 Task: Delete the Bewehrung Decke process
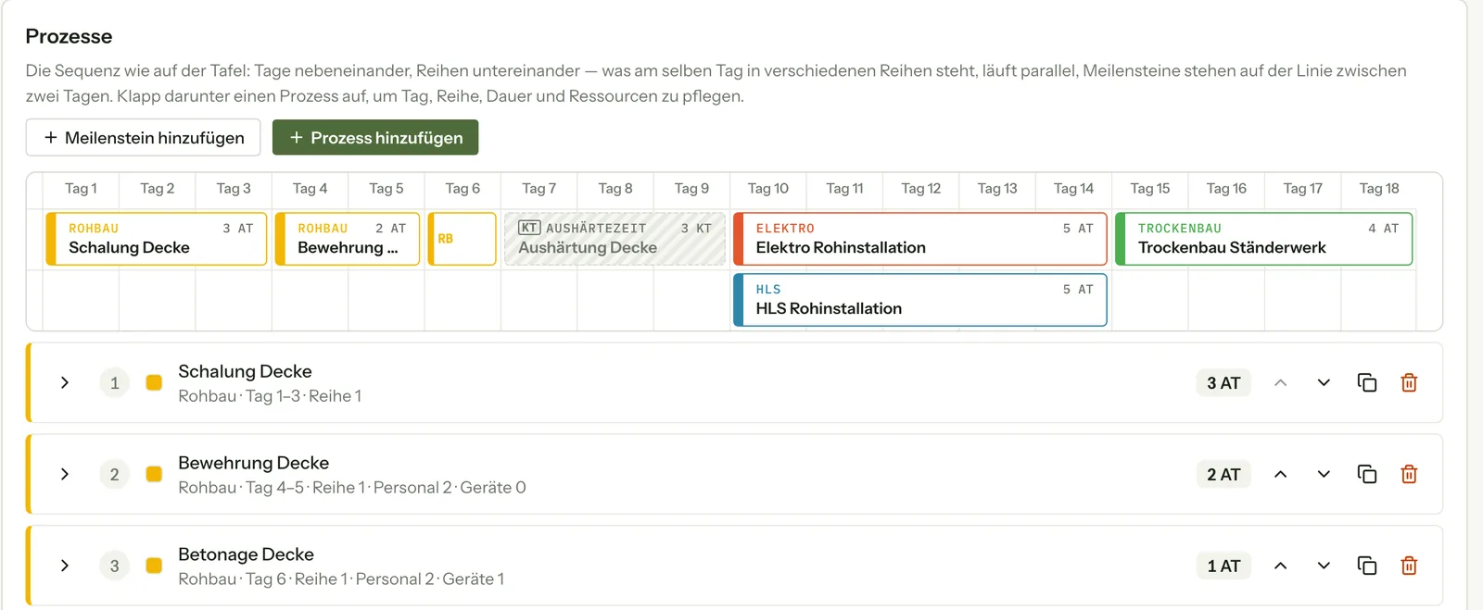coord(1409,474)
